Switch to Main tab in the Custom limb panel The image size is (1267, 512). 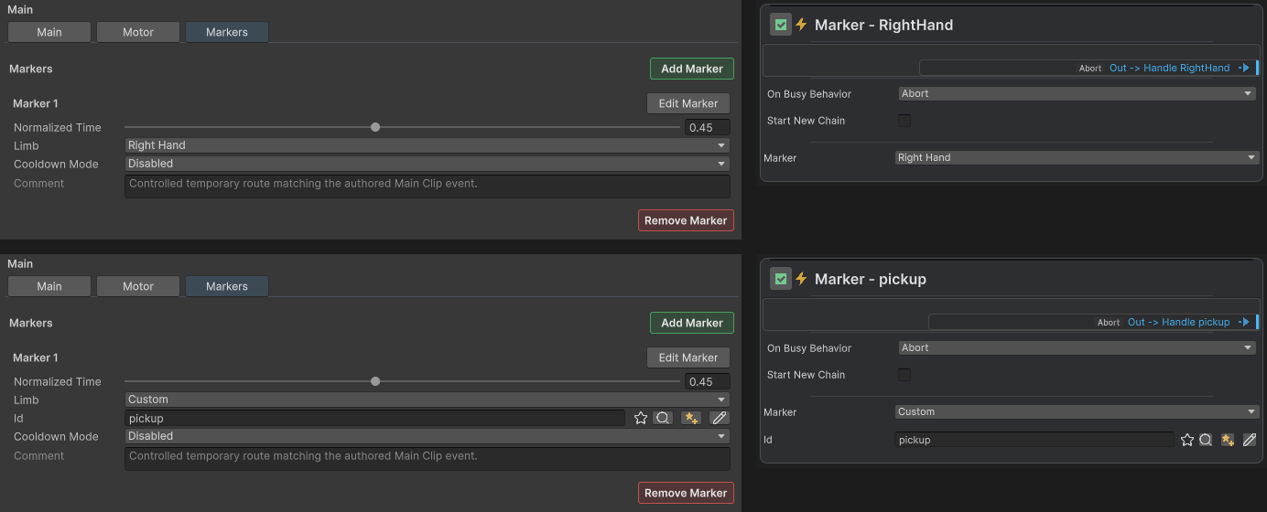tap(49, 286)
